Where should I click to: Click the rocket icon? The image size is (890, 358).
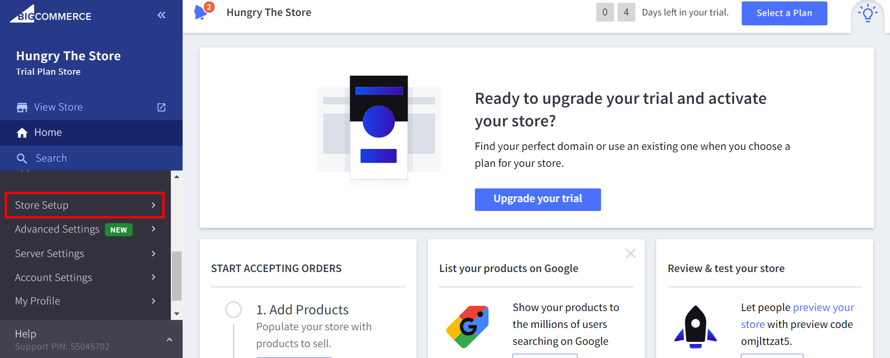pyautogui.click(x=696, y=327)
